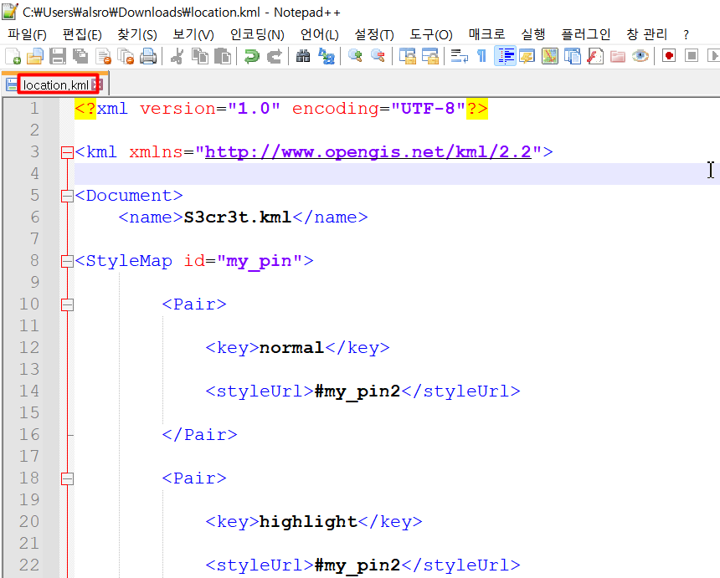Zoom out of the text
Screen dimensions: 720x578
pos(378,56)
